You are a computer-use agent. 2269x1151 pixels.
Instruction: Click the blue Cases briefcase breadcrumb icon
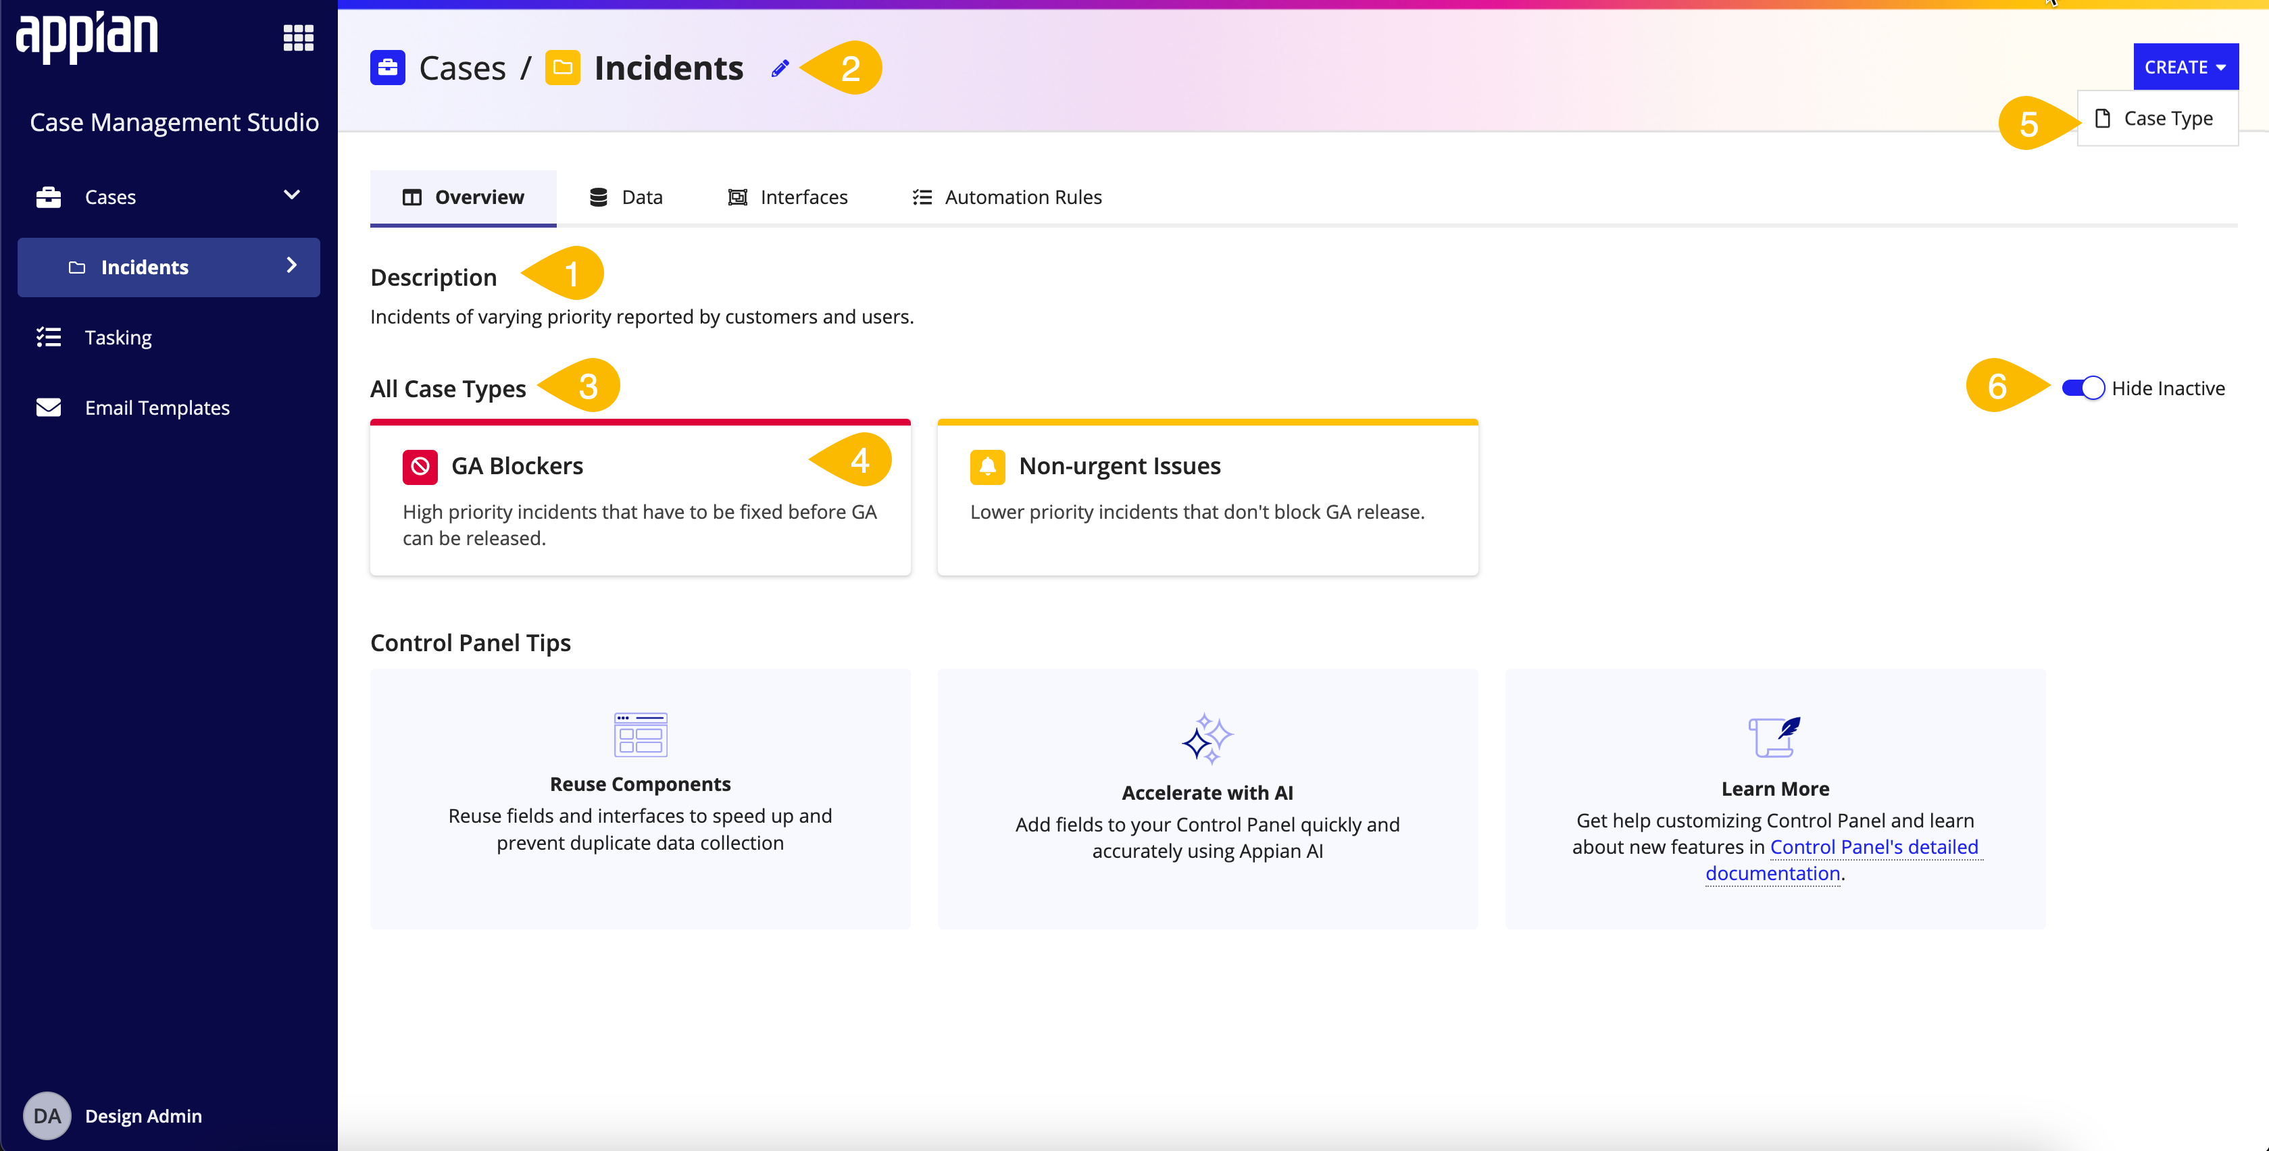[x=388, y=68]
